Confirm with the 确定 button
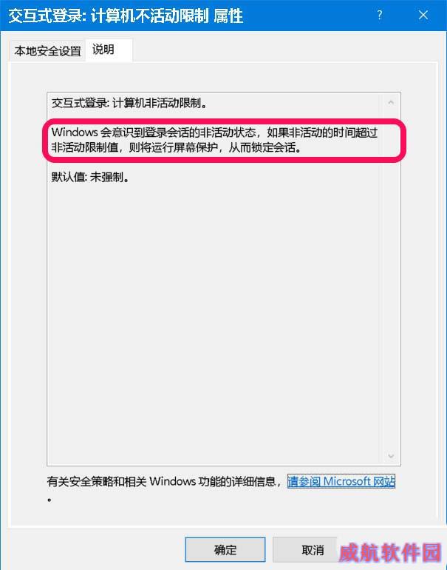 tap(225, 549)
